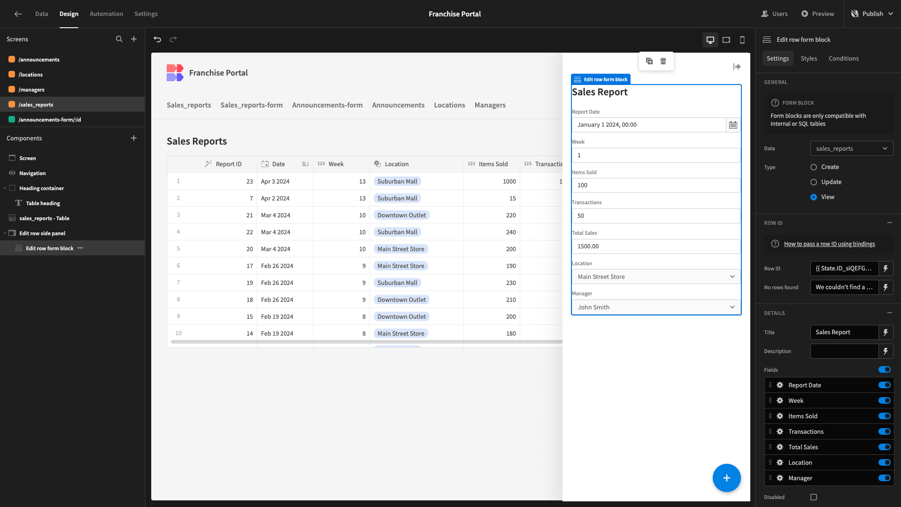Collapse the Row ID section
This screenshot has width=901, height=507.
889,223
